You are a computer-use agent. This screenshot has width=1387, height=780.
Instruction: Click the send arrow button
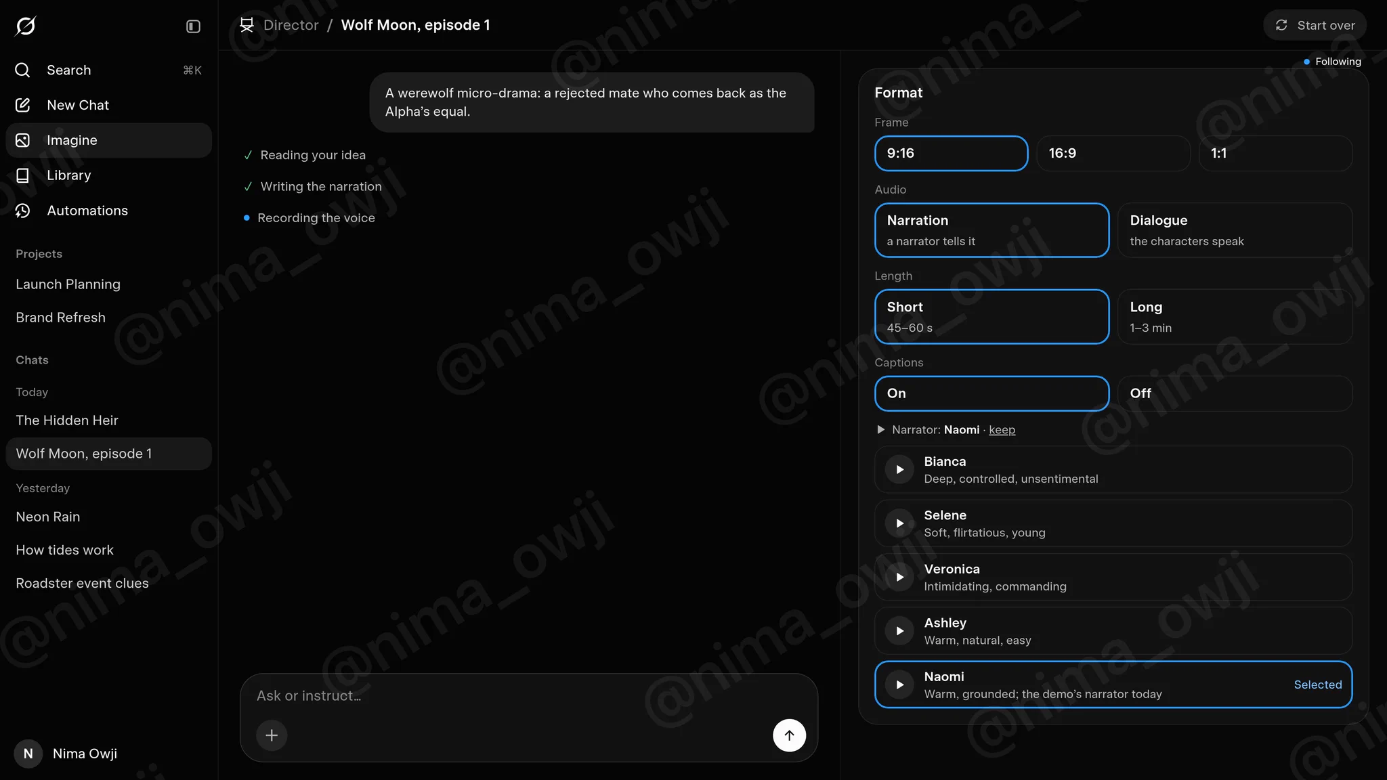click(x=789, y=735)
